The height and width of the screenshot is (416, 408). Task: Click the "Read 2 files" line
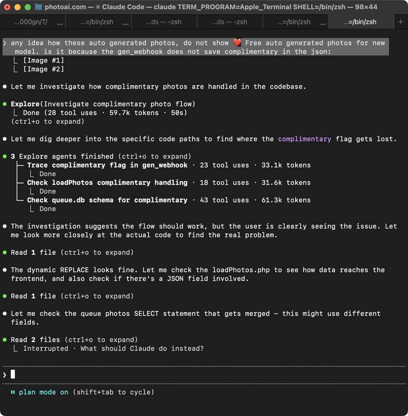click(74, 340)
